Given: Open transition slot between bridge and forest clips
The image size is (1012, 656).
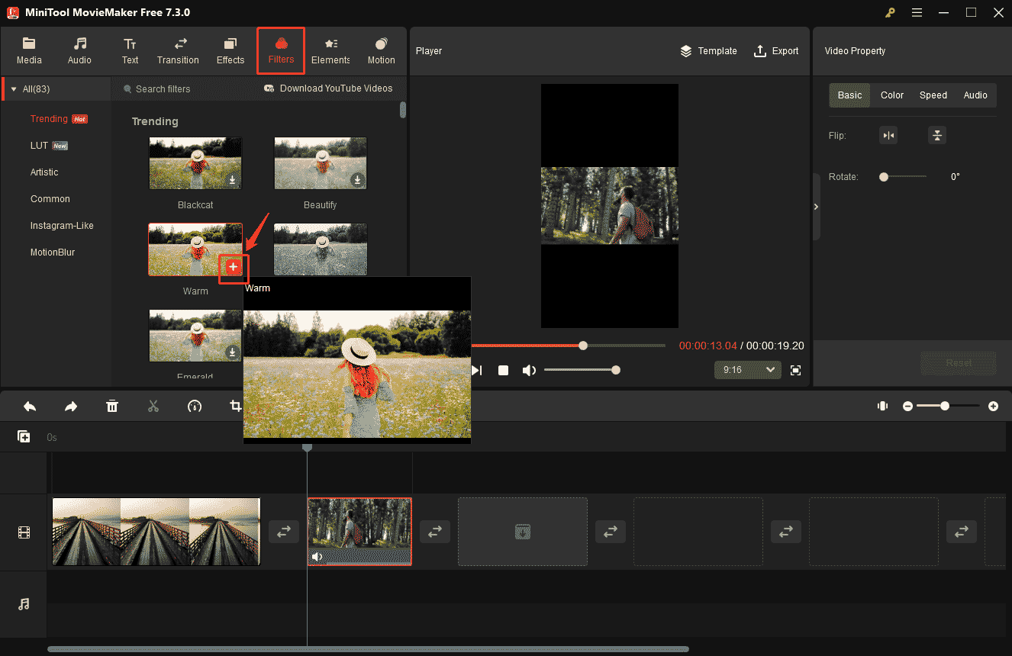Looking at the screenshot, I should click(x=283, y=532).
